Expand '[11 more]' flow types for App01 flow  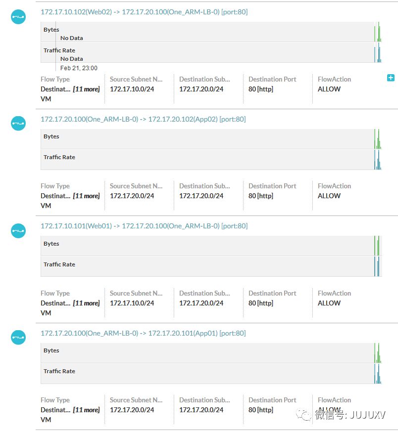click(x=86, y=410)
